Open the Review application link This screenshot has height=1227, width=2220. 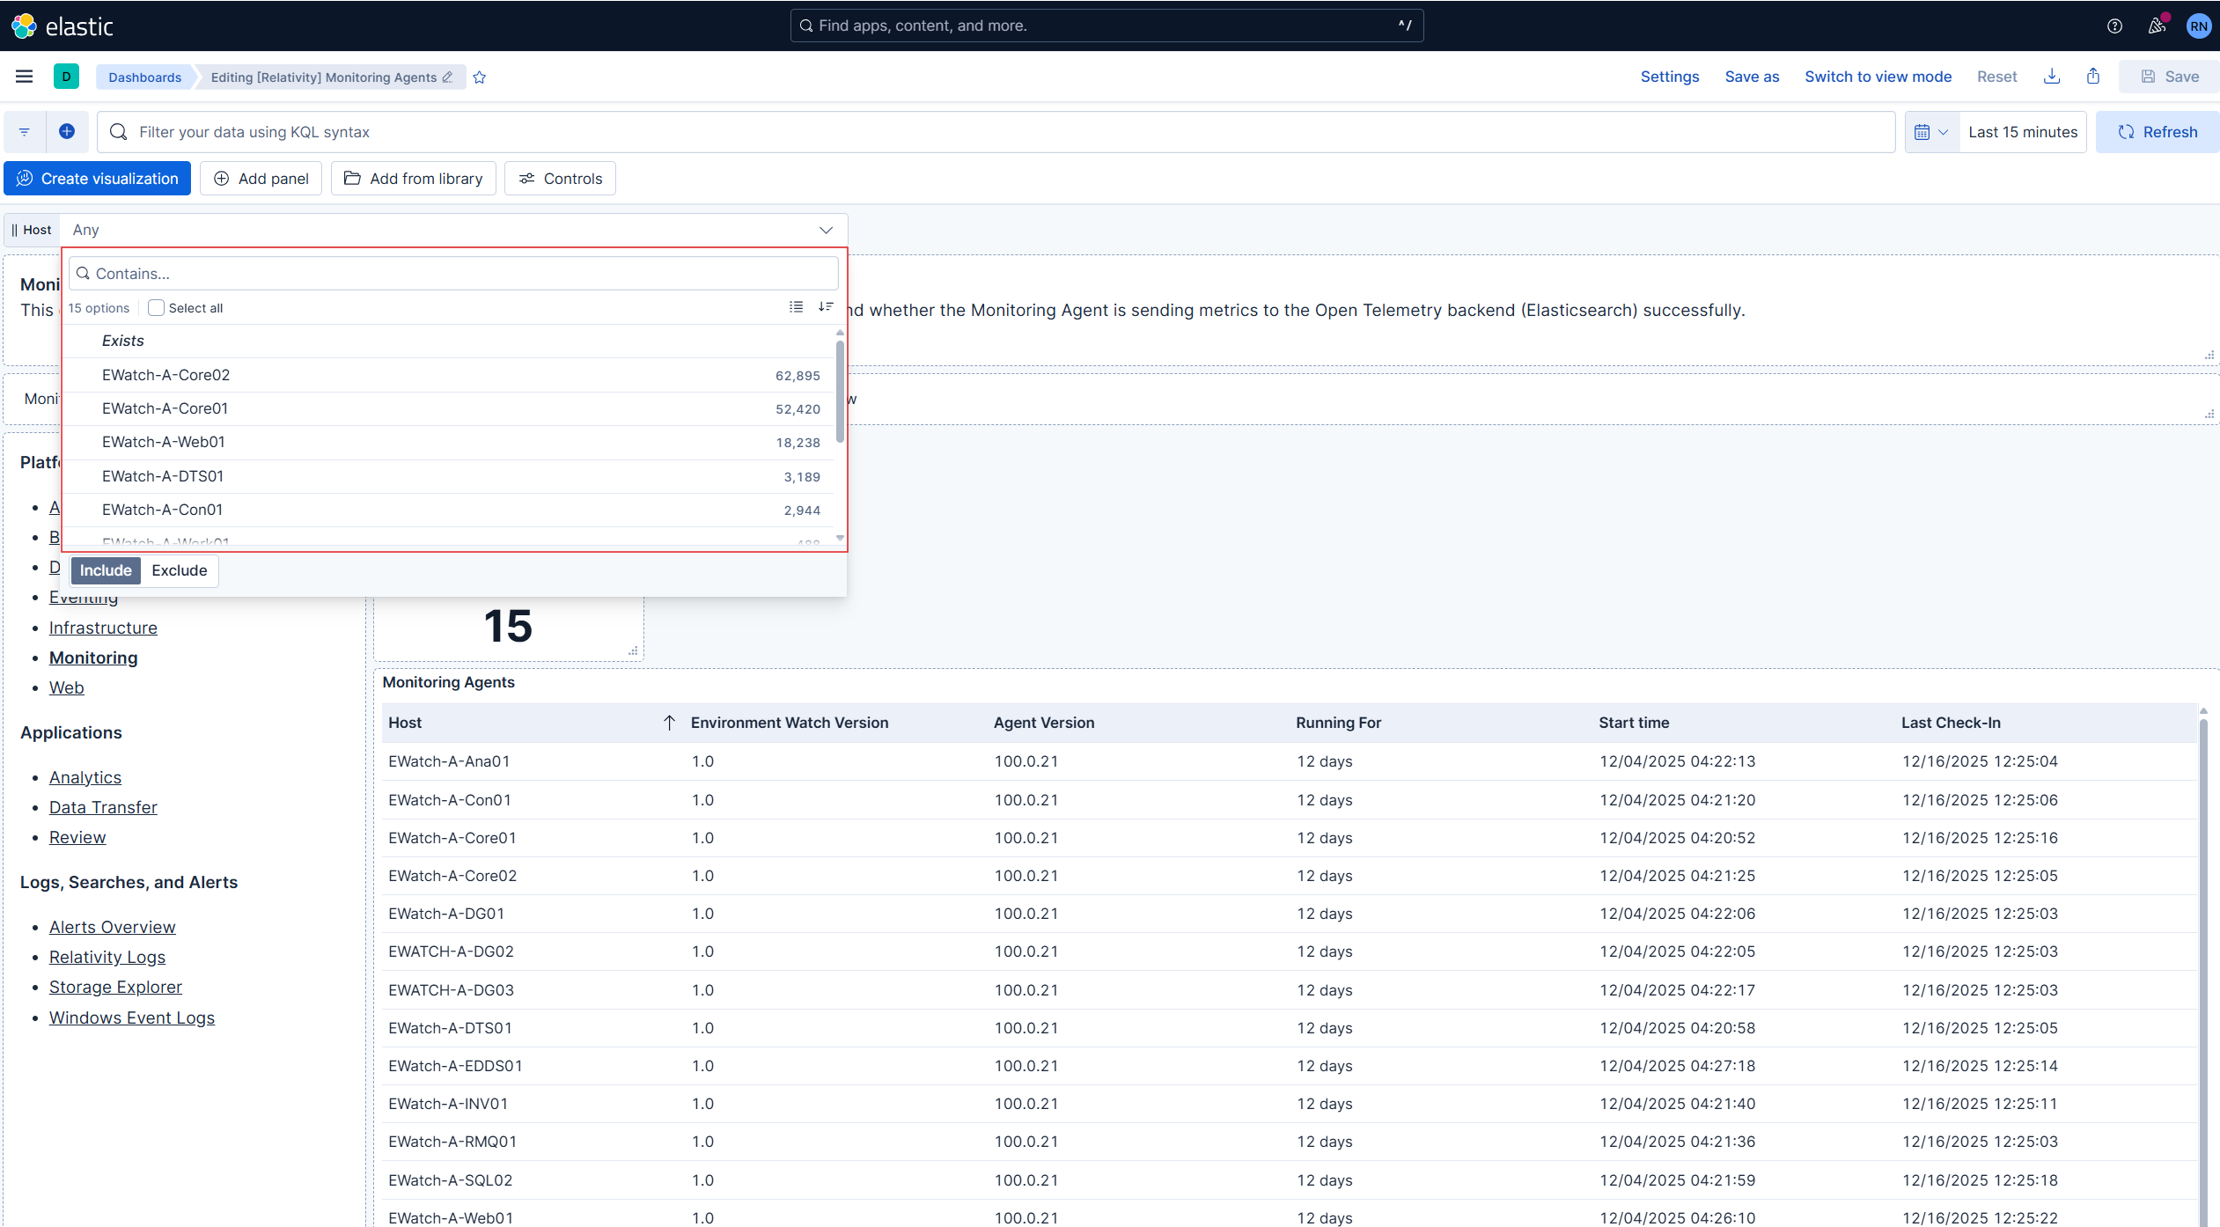[77, 837]
